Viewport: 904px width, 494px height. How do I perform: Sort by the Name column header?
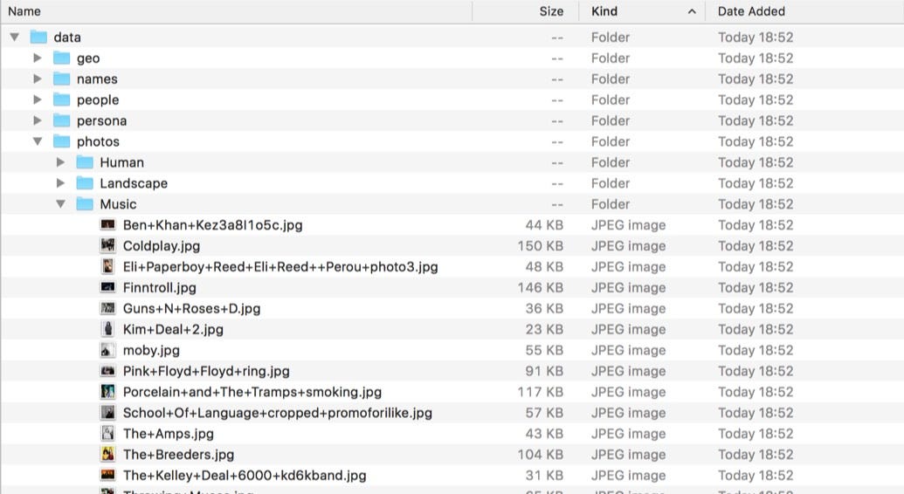(237, 11)
